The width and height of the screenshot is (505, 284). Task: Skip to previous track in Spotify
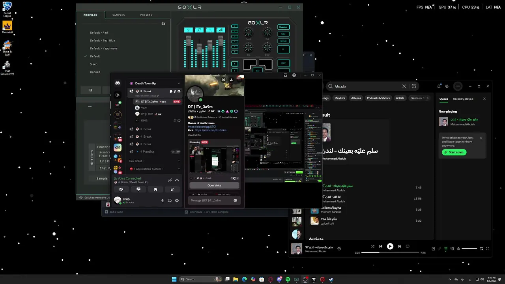click(381, 246)
